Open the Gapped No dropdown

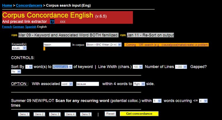16,71
